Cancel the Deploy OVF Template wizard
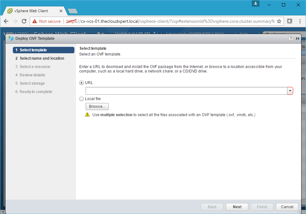Screen dimensions: 306x214 click(287, 207)
